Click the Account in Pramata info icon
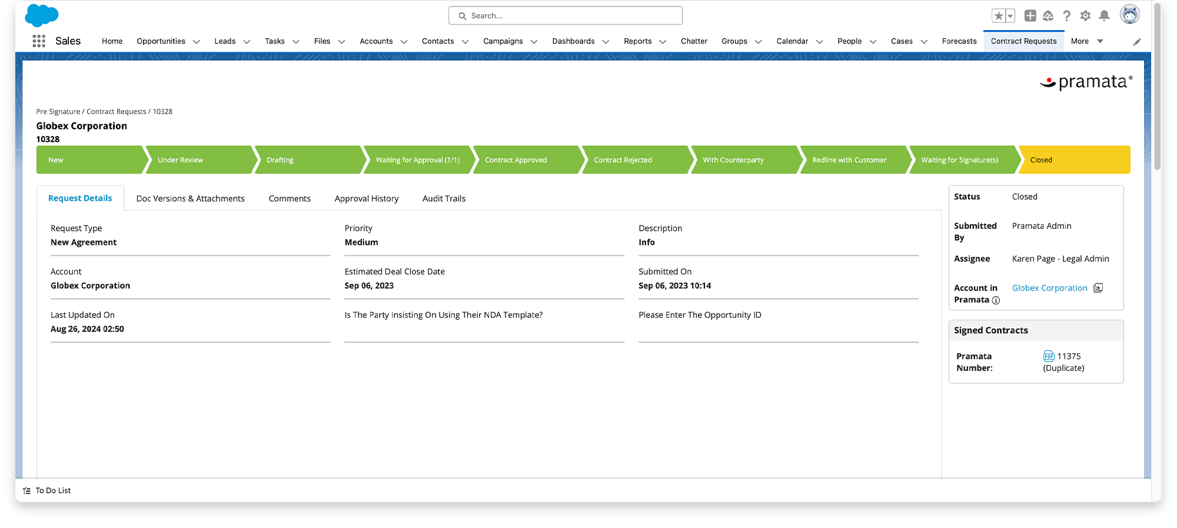The width and height of the screenshot is (1177, 528). pyautogui.click(x=996, y=300)
